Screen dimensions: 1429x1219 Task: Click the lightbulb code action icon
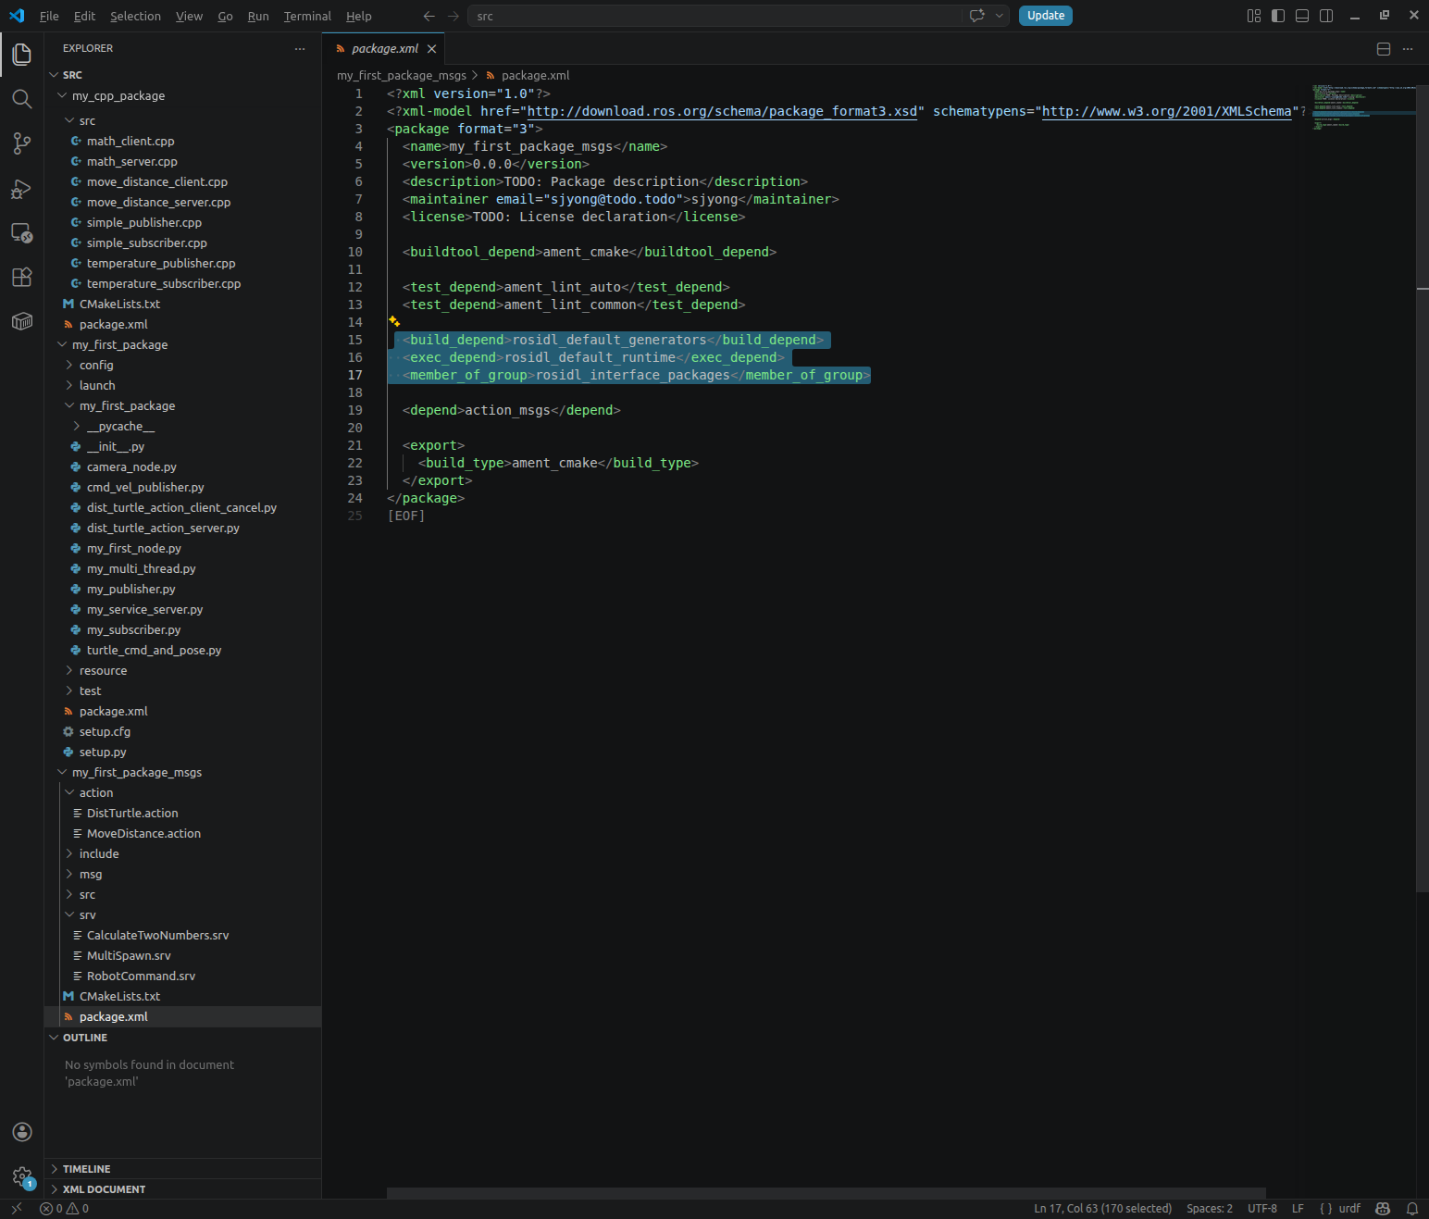[x=394, y=321]
